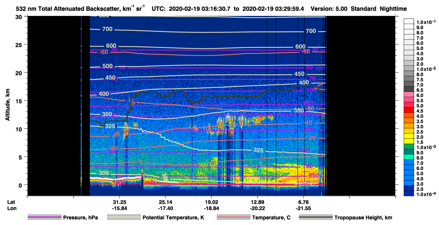Image resolution: width=439 pixels, height=225 pixels.
Task: Click the Potential Temperature legend line sample
Action: pos(124,218)
